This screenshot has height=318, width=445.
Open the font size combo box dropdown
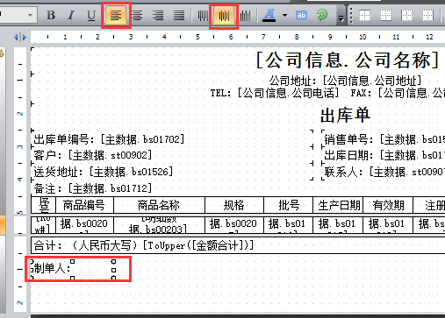[x=30, y=15]
